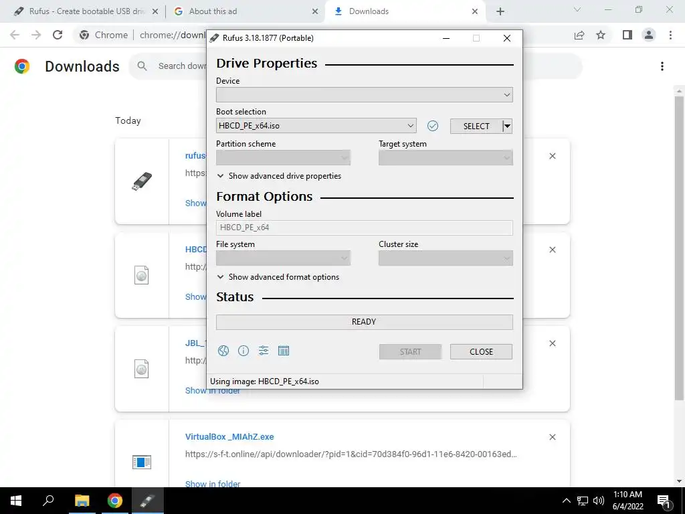Go back in Chrome
Image resolution: width=685 pixels, height=514 pixels.
(x=15, y=35)
